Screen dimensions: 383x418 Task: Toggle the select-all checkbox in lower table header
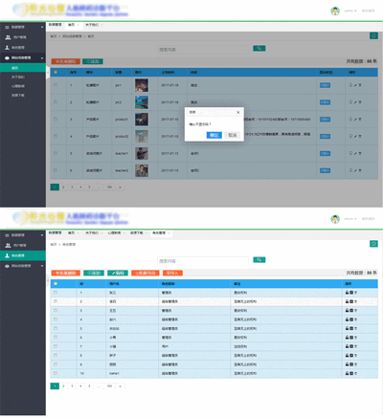(x=56, y=283)
